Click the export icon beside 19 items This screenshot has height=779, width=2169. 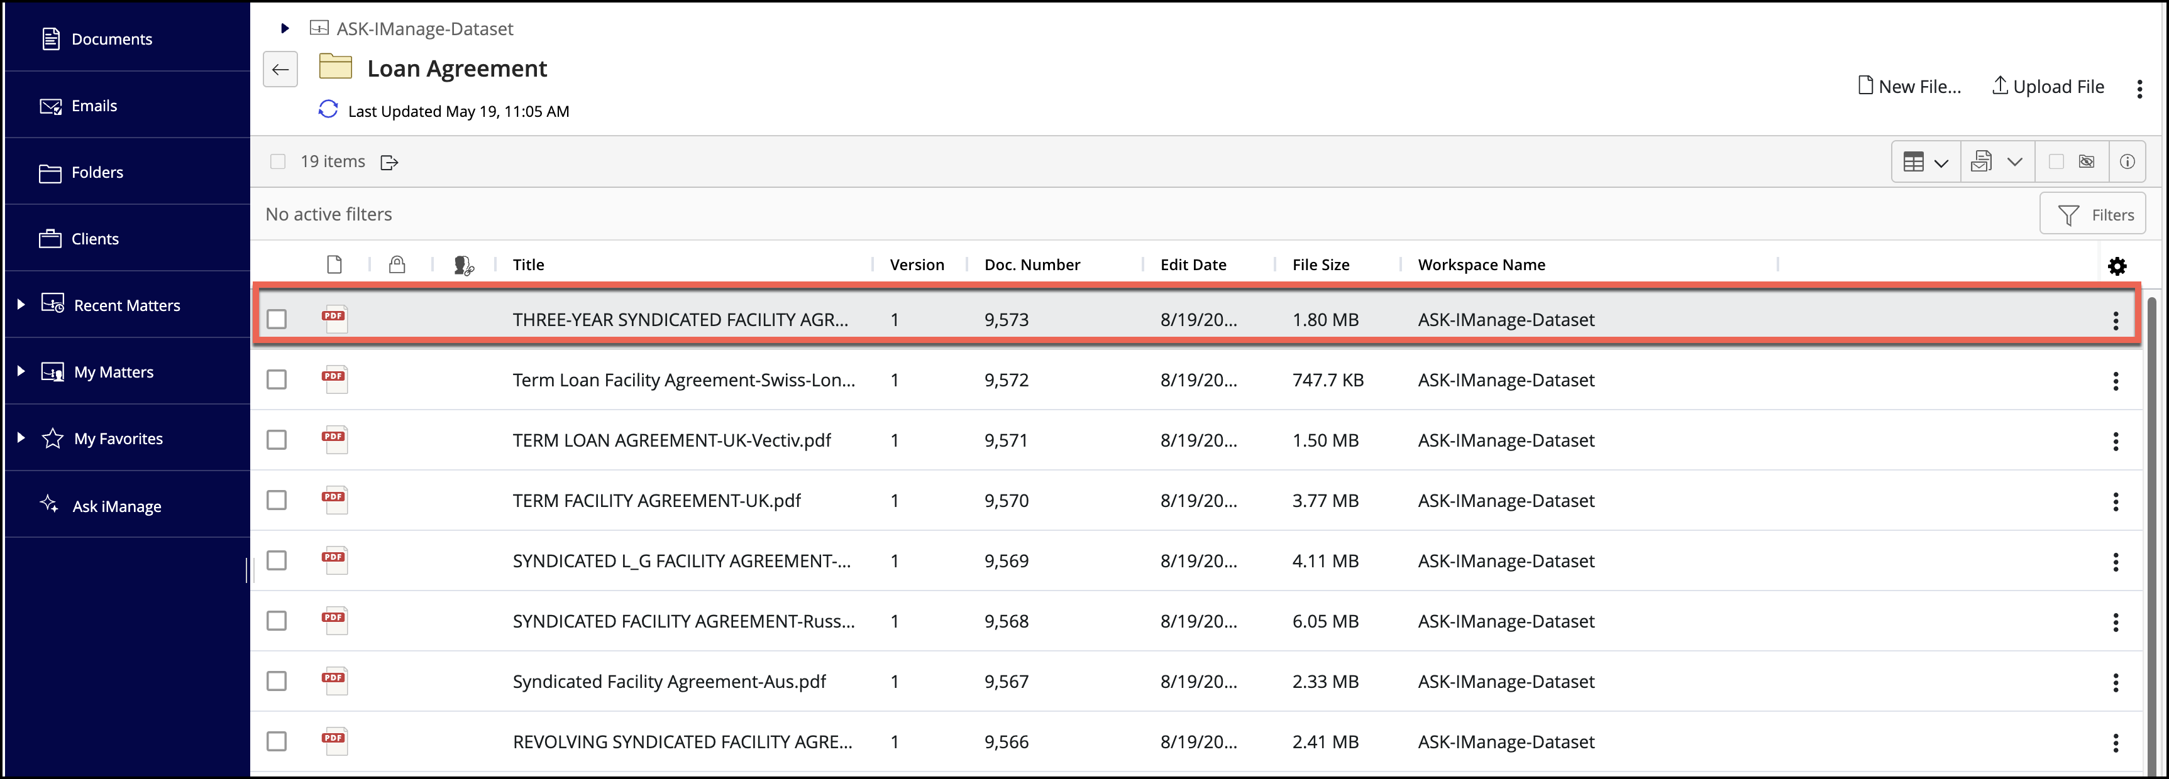coord(389,162)
